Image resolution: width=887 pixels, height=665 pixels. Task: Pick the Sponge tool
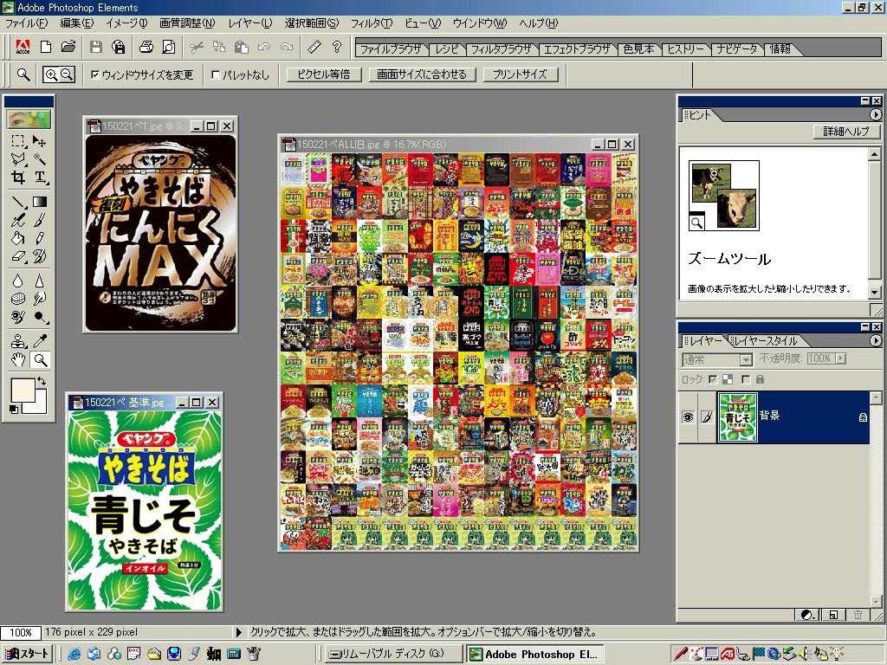(18, 299)
